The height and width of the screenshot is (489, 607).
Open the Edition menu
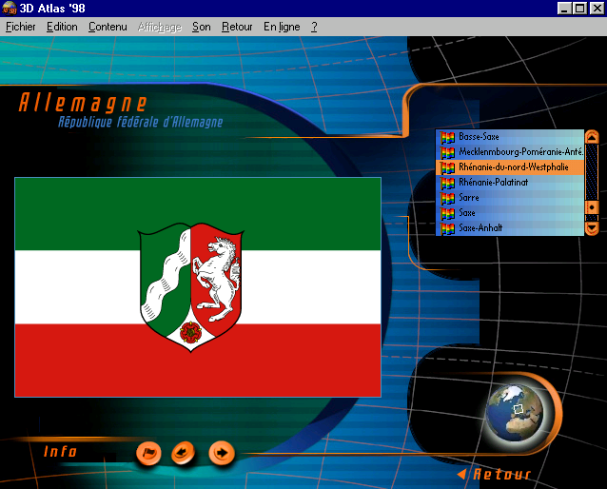click(x=62, y=27)
